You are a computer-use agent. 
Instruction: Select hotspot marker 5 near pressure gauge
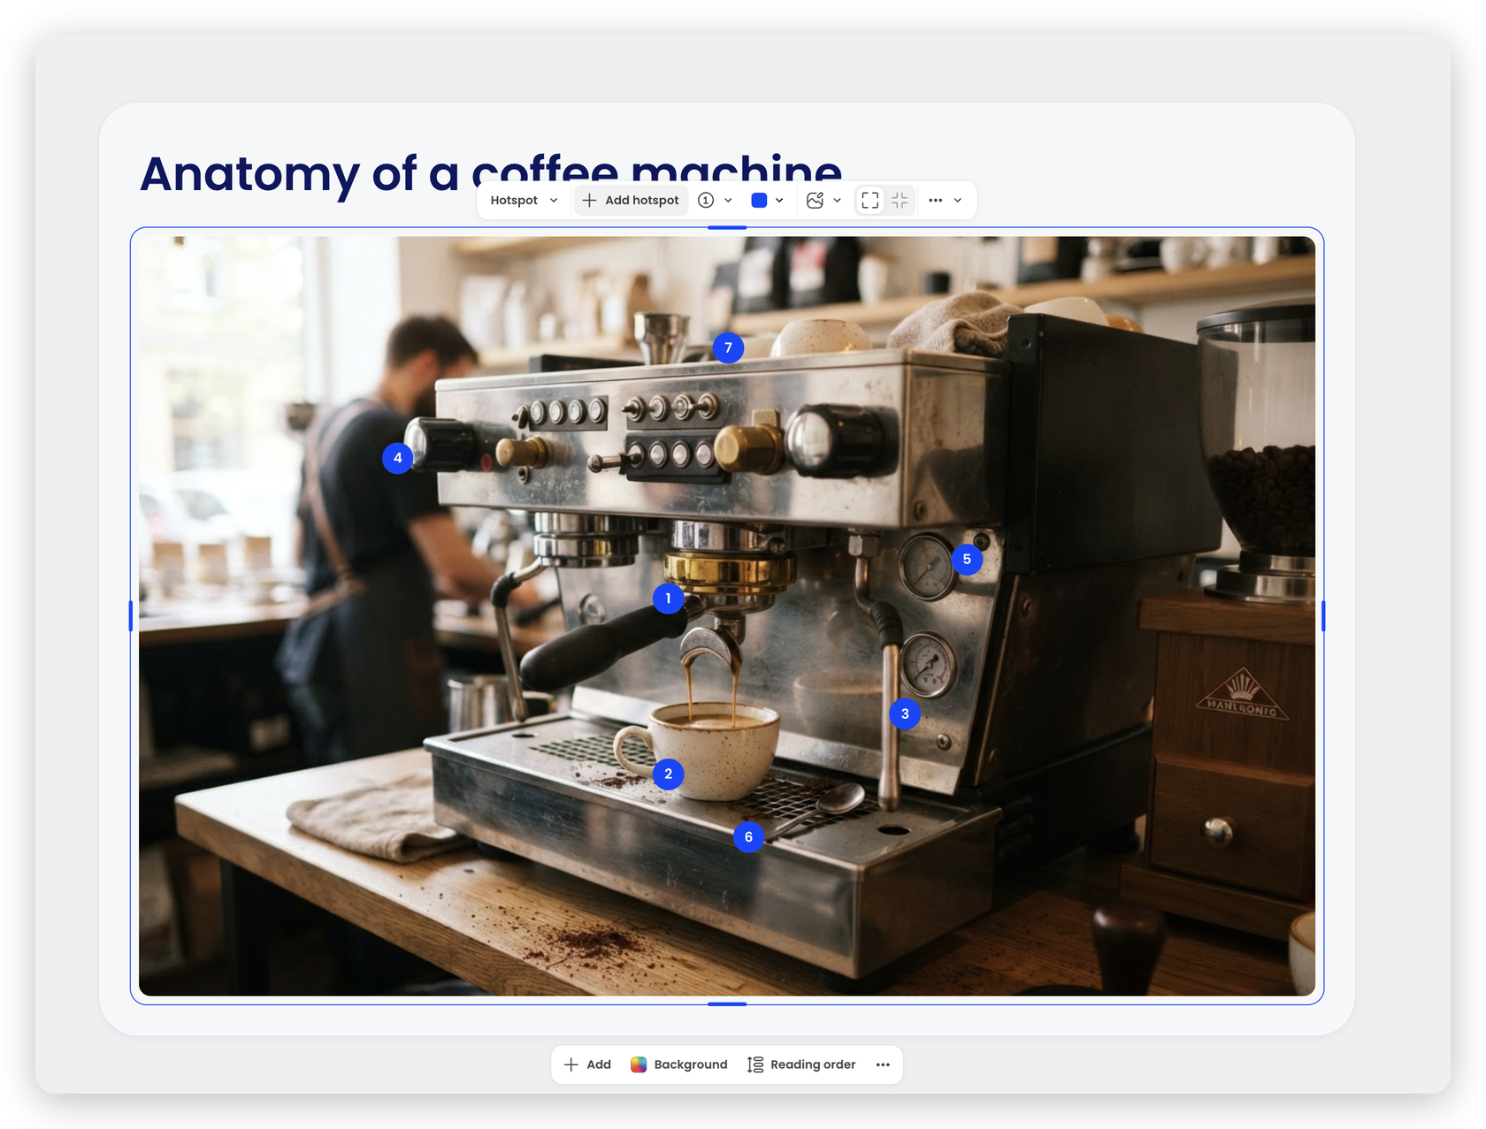click(967, 559)
